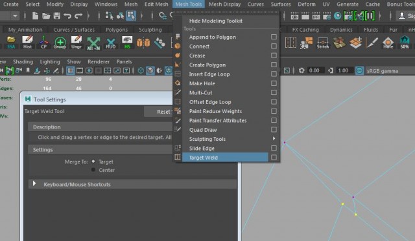Open Connect tool option box
Screen dimensions: 415x241
[274, 46]
